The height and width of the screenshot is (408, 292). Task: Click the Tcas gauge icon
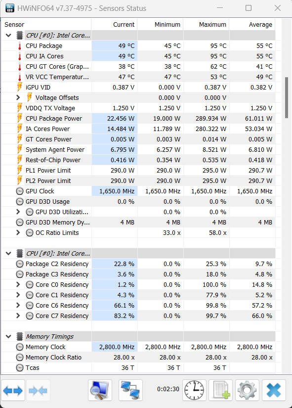(19, 367)
